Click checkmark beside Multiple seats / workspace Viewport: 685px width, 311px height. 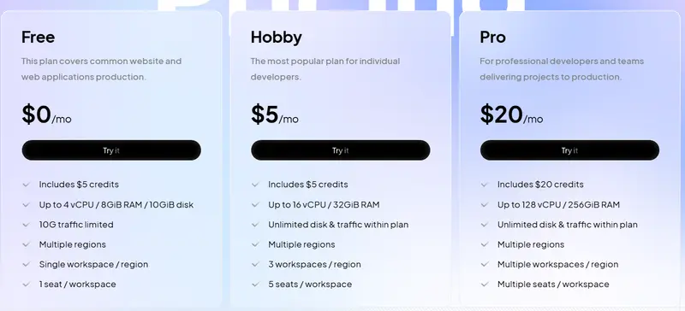coord(484,285)
